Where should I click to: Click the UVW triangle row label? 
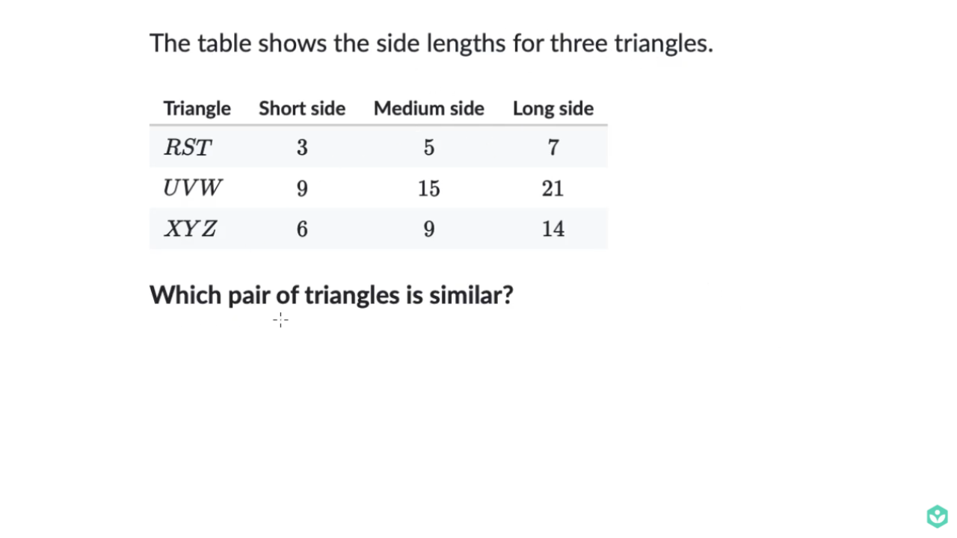tap(192, 188)
